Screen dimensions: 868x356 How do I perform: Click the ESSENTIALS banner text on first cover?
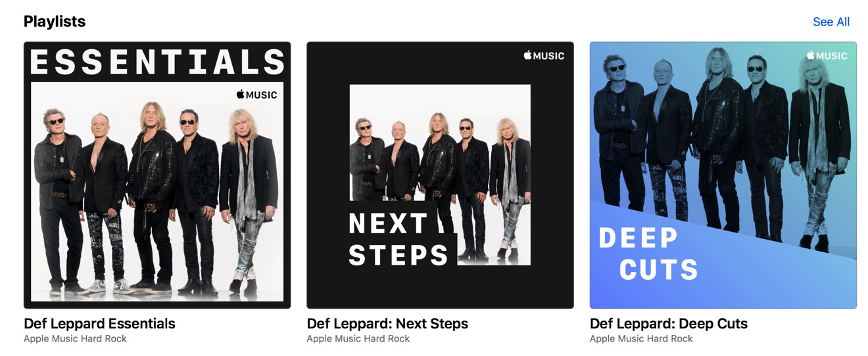click(x=157, y=62)
